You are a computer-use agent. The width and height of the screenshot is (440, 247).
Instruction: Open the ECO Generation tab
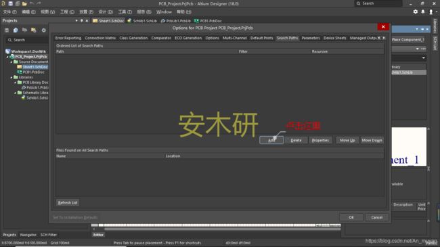188,38
